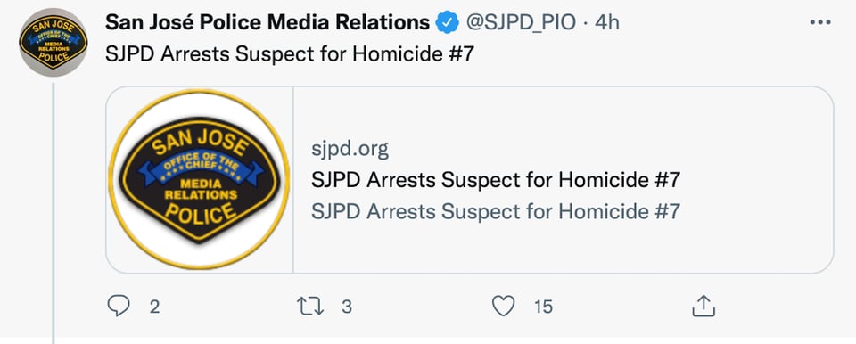The width and height of the screenshot is (856, 344).
Task: Click the gray card description text
Action: point(496,211)
